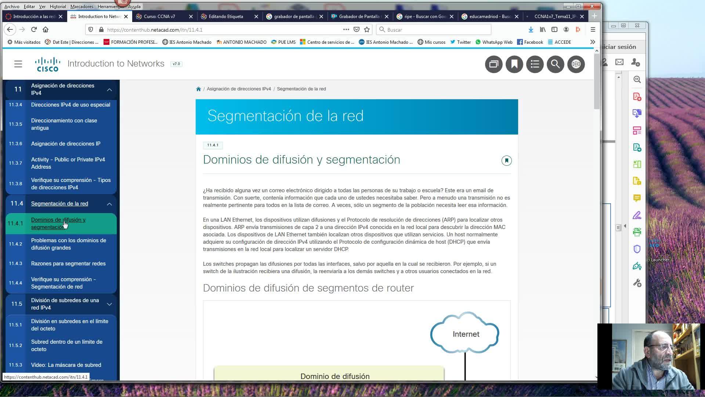Open the course index list icon
705x397 pixels.
(x=535, y=64)
